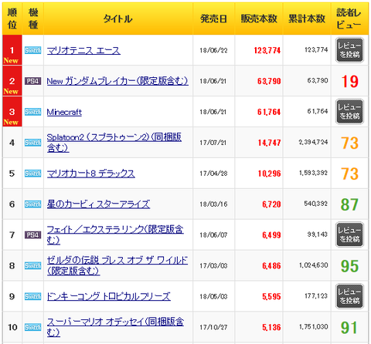Click Switch platform icon for マリオカート8 デラックス
Viewport: 371px width, 344px height.
32,174
